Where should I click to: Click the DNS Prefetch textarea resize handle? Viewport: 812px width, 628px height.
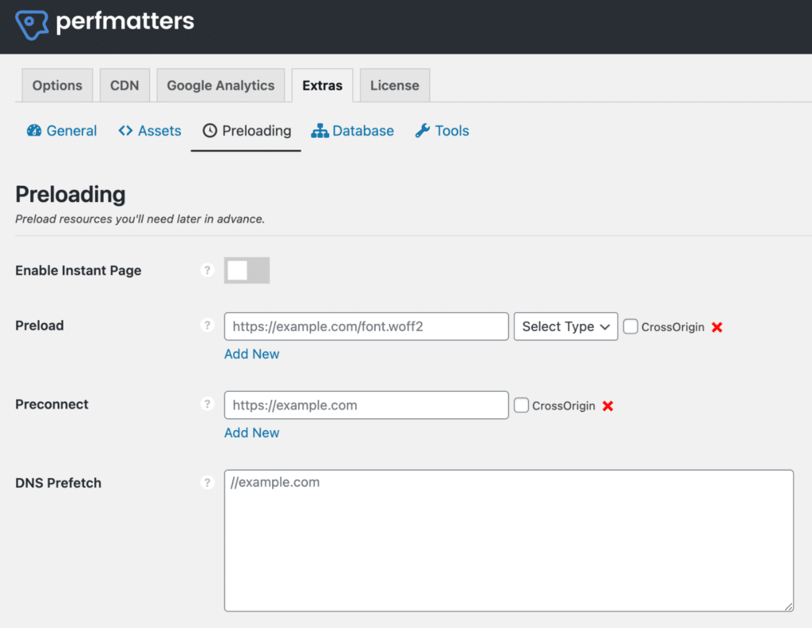pyautogui.click(x=788, y=607)
